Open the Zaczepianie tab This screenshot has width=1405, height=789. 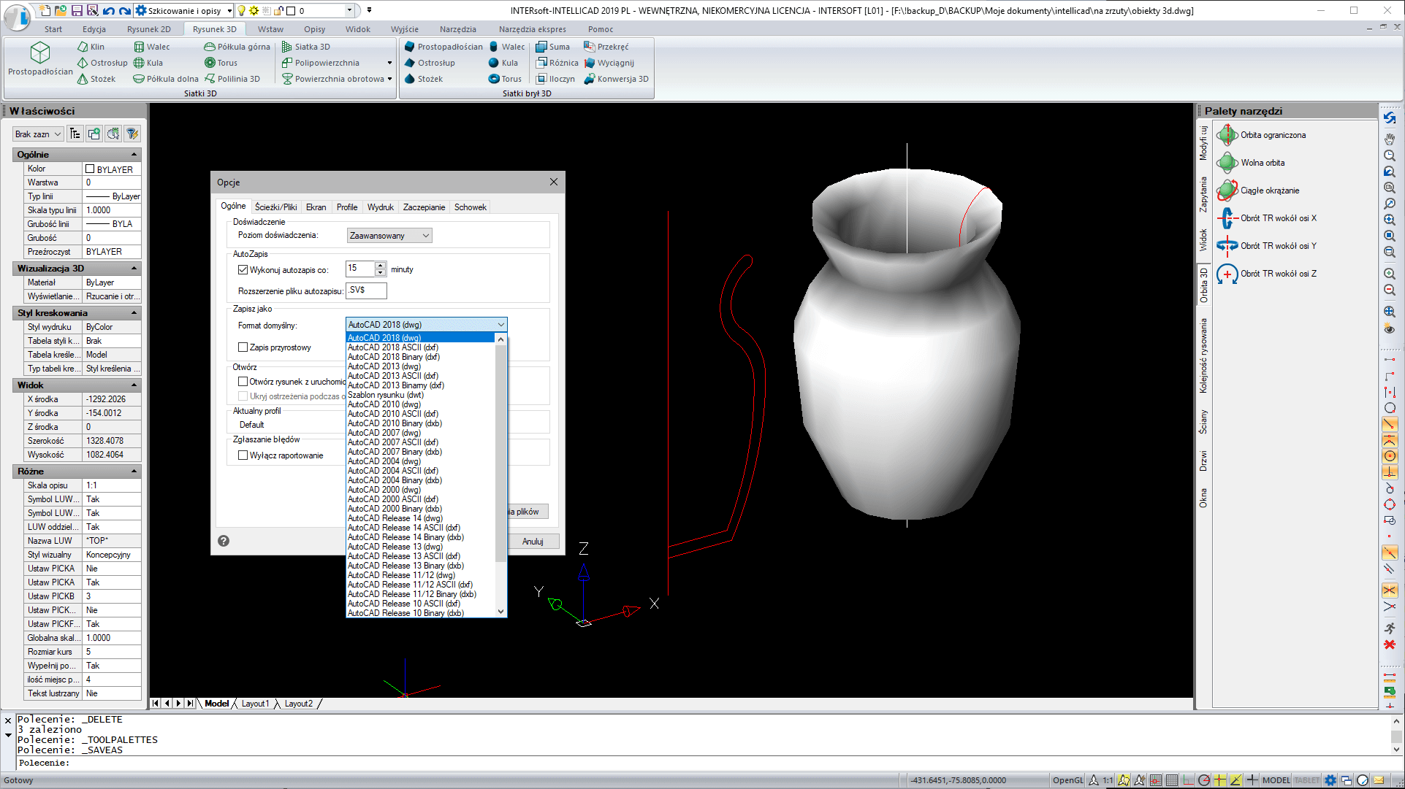pos(424,207)
